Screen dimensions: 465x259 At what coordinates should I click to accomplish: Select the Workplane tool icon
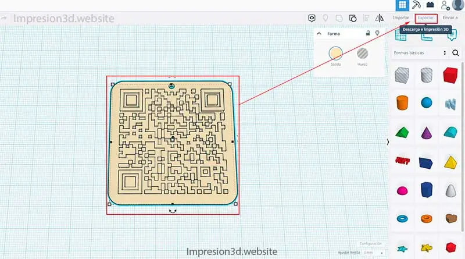[400, 36]
